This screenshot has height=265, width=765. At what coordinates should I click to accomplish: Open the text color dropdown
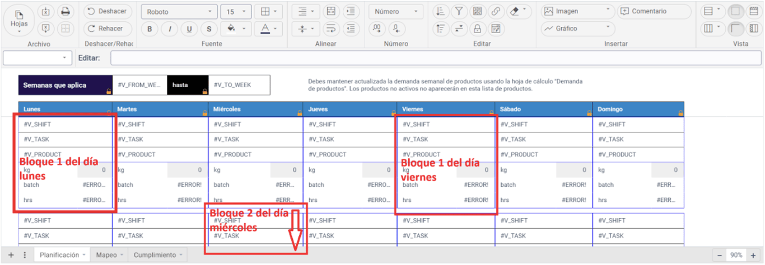pyautogui.click(x=269, y=29)
